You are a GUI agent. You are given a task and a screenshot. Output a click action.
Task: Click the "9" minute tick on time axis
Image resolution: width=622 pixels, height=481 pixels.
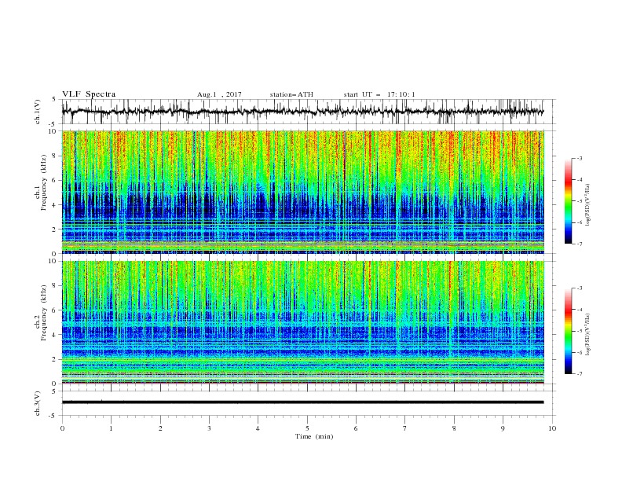(x=503, y=428)
